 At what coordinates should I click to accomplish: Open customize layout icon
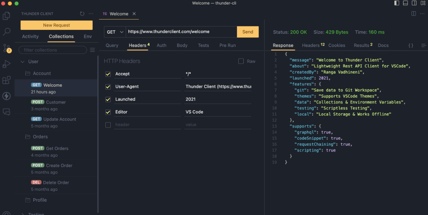(423, 3)
